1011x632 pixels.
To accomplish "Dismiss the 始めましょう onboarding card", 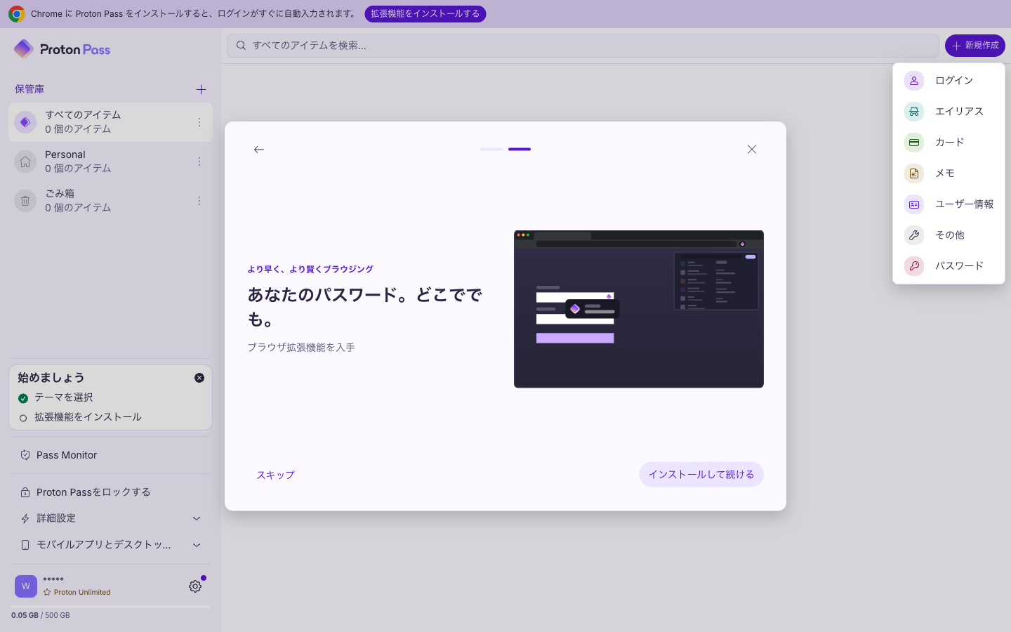I will 199,378.
